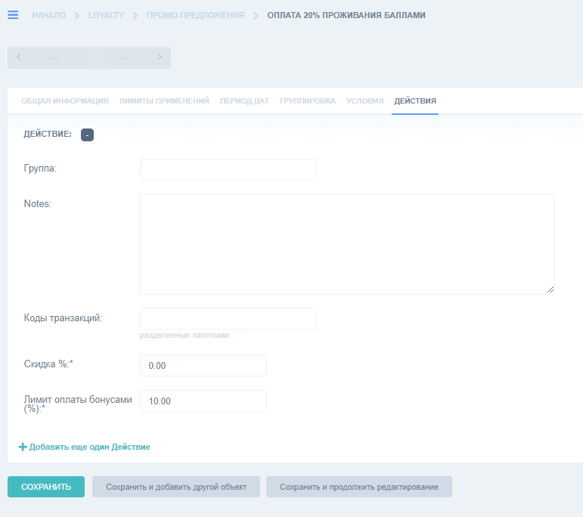Switch to УСЛОВИЯ tab

pos(364,101)
